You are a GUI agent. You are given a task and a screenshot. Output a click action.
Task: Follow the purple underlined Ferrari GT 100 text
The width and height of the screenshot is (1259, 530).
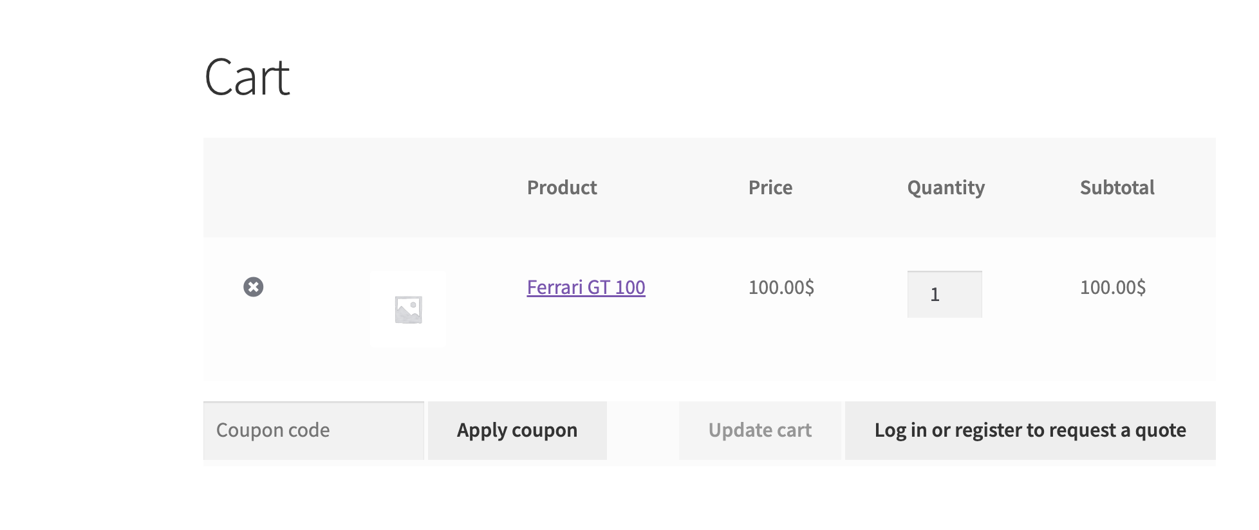(x=586, y=288)
